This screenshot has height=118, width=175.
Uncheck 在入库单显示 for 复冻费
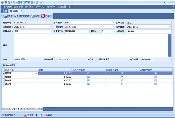(89, 80)
